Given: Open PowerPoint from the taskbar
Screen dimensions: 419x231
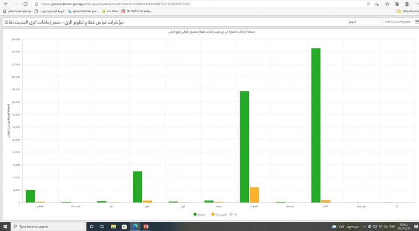Looking at the screenshot, I should point(146,227).
